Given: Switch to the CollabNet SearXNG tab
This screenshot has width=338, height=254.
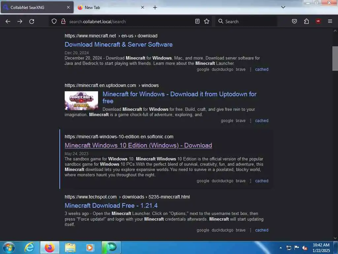Looking at the screenshot, I should (x=37, y=7).
